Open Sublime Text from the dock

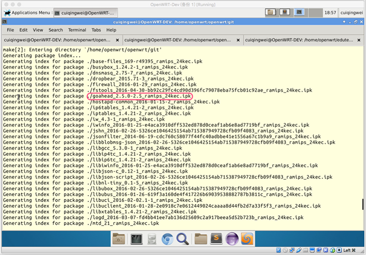216,239
